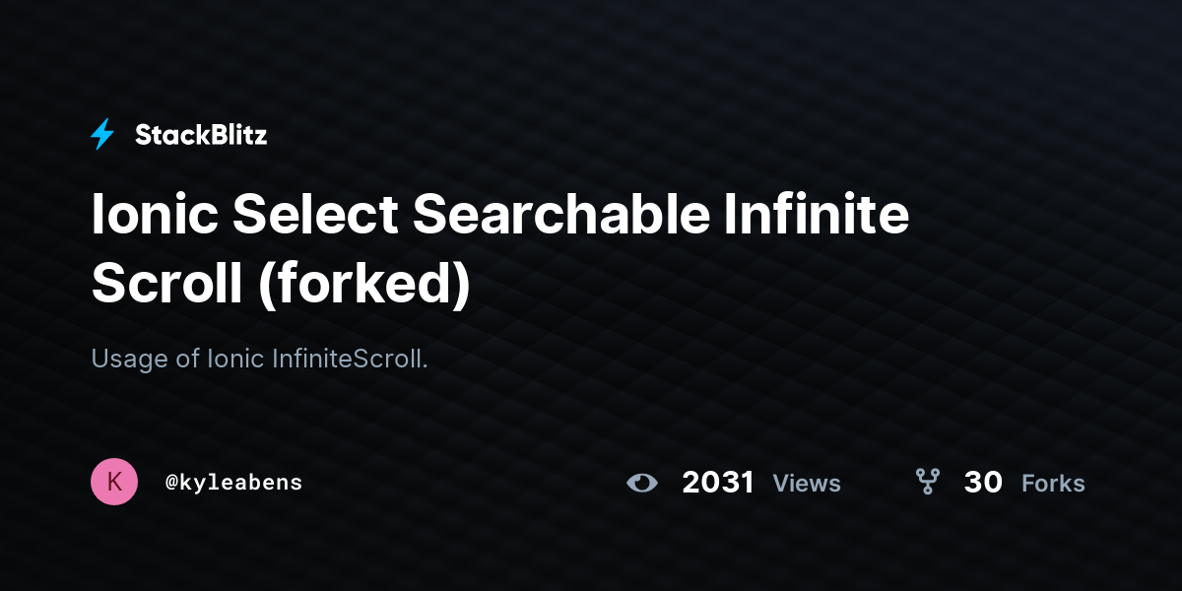Open the @kyleabens profile link

[234, 483]
